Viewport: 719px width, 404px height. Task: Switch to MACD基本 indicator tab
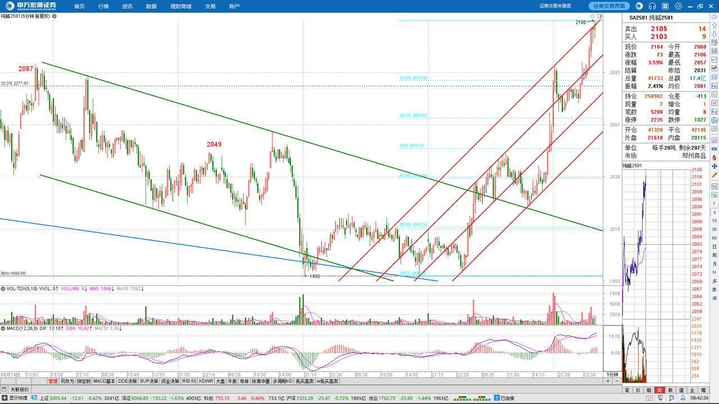pos(104,382)
